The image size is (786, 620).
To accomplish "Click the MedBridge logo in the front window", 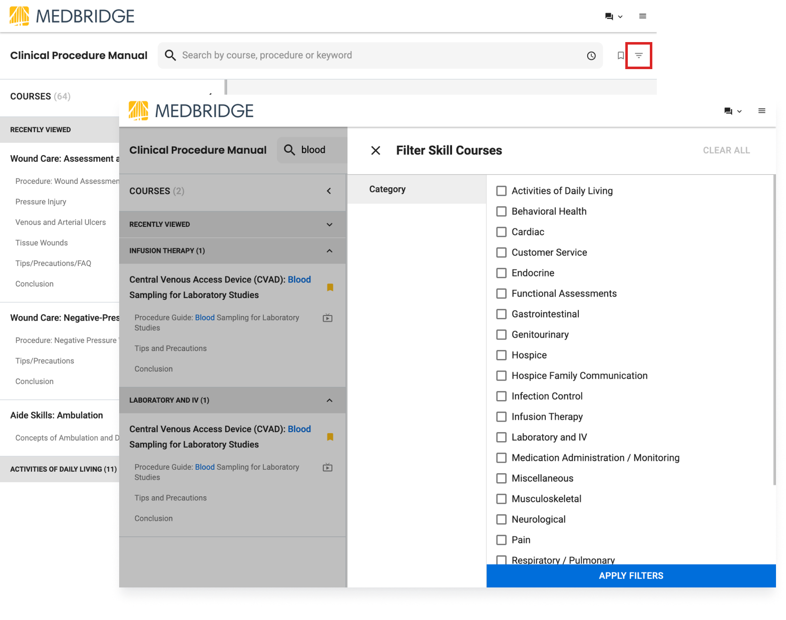I will pyautogui.click(x=191, y=111).
